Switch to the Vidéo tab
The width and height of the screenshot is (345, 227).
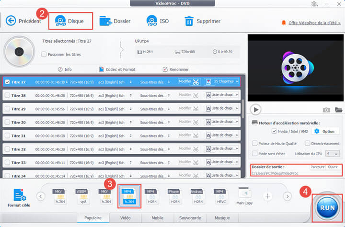pyautogui.click(x=126, y=218)
